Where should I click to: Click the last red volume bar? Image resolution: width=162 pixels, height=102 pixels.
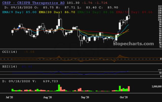[129, 89]
